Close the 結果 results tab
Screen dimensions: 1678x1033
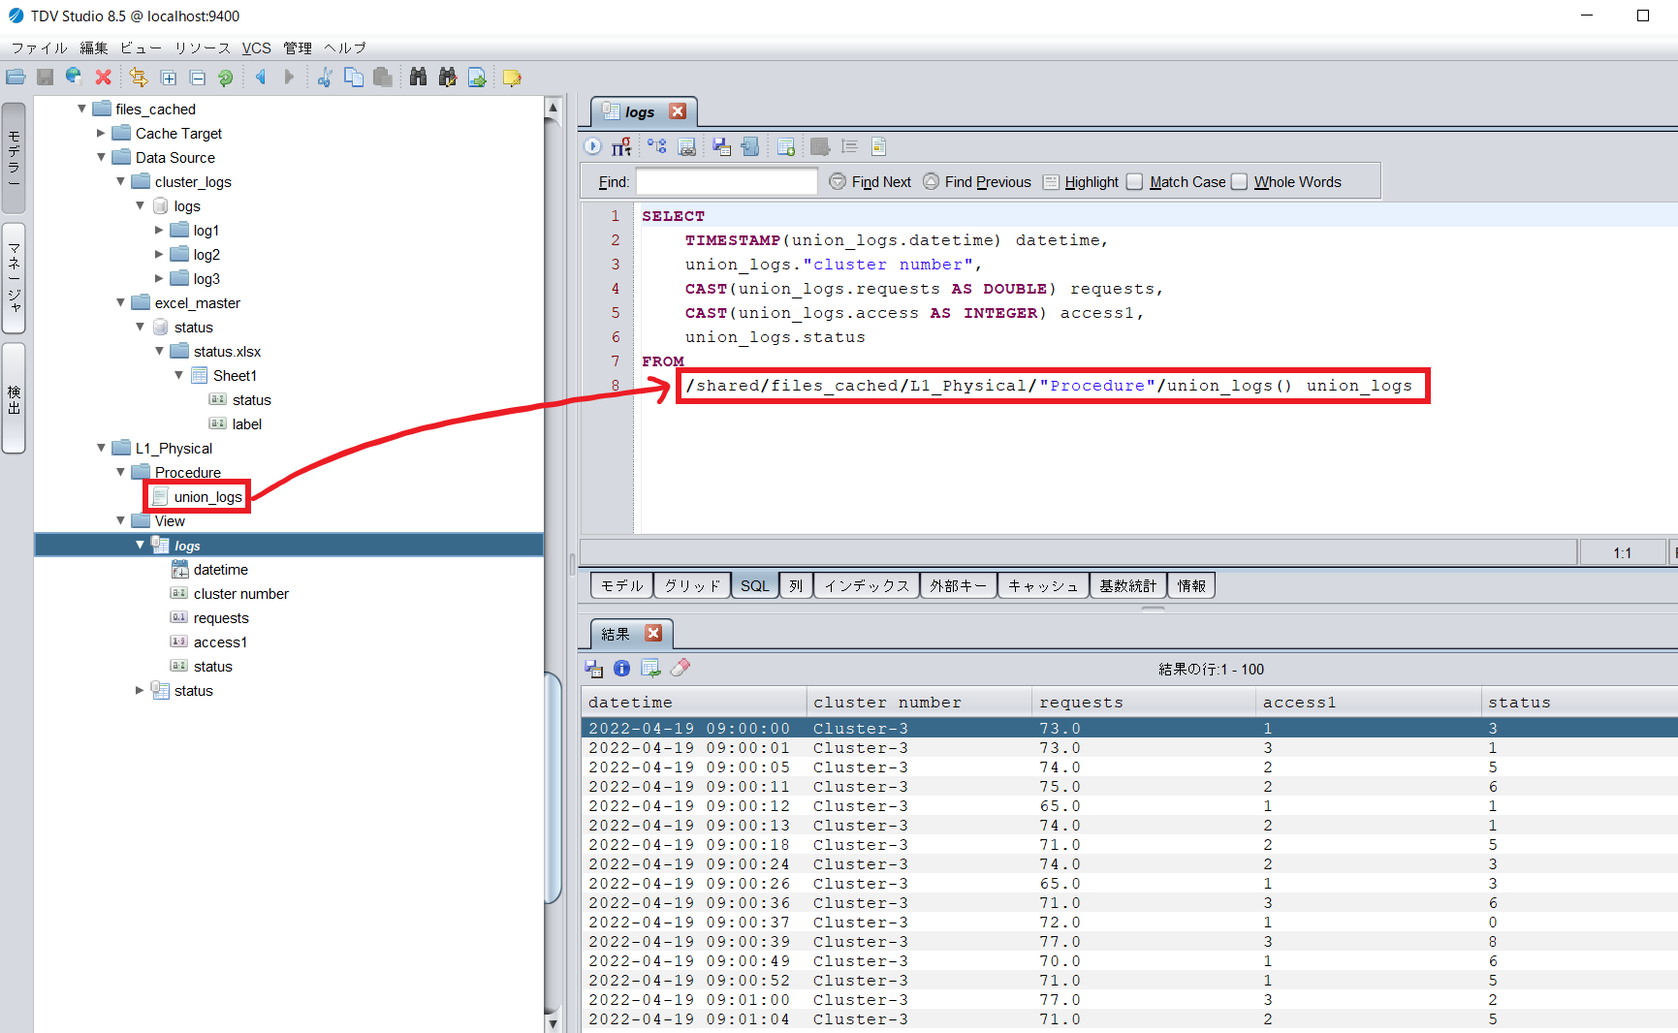pos(653,633)
